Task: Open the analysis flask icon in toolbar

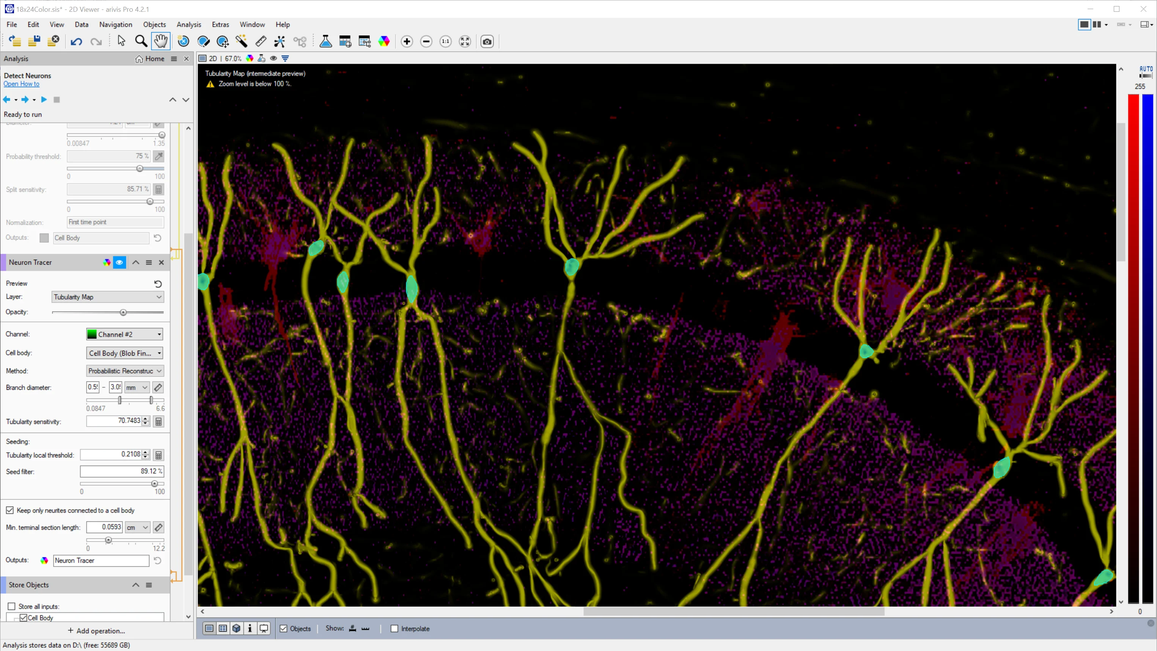Action: coord(325,41)
